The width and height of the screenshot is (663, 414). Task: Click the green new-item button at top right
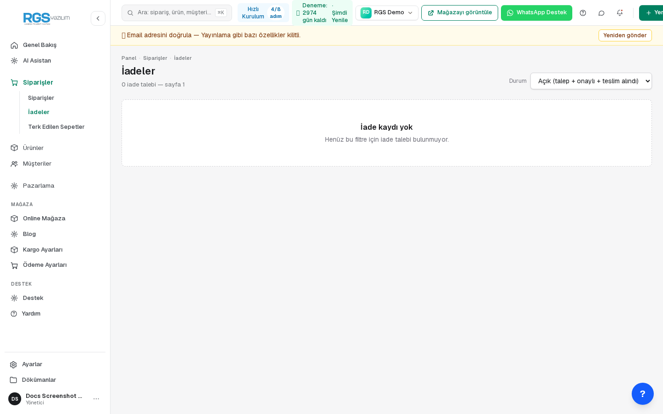coord(651,13)
